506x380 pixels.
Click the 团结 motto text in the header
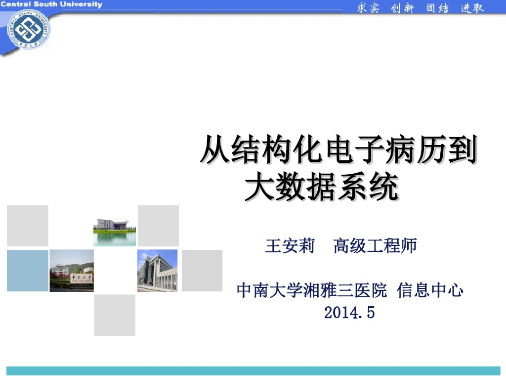click(x=437, y=7)
